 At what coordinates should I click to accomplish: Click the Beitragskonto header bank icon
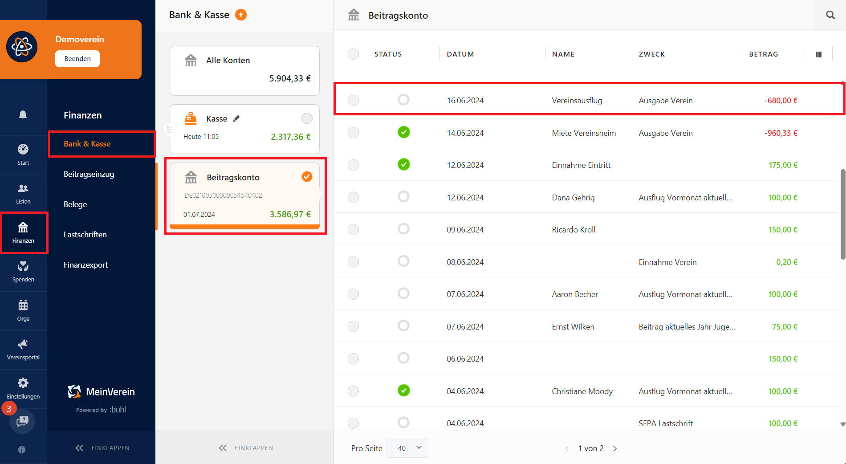[x=354, y=15]
